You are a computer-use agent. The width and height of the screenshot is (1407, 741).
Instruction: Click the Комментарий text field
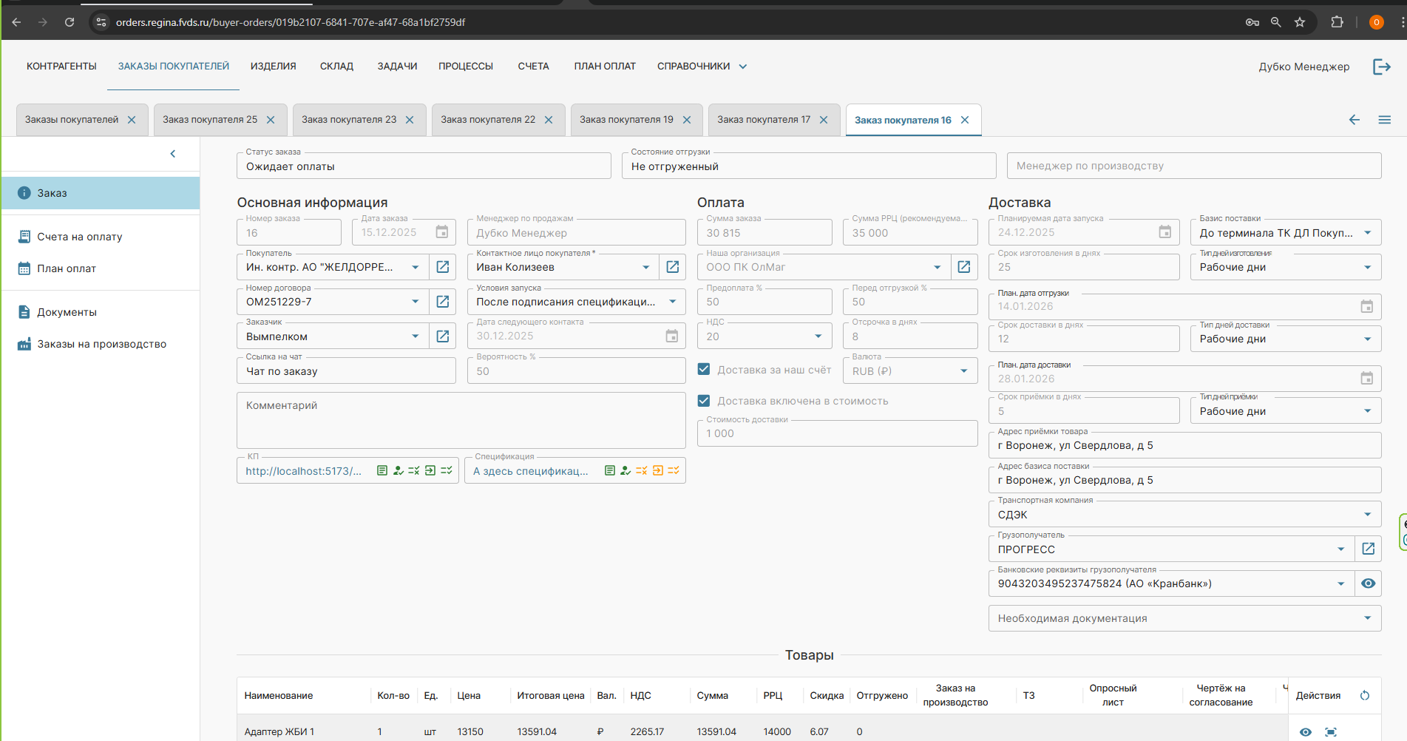[461, 420]
